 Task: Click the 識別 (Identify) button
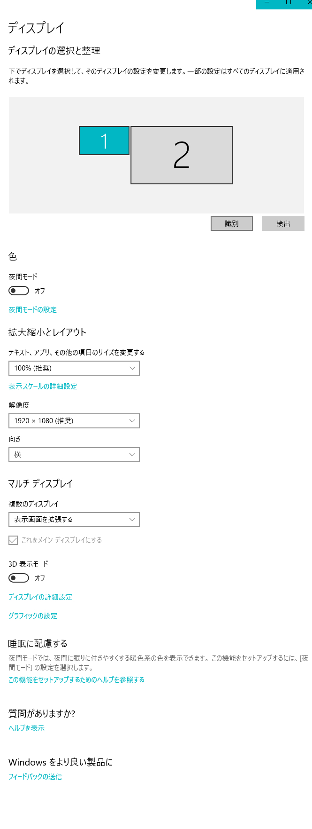point(232,223)
